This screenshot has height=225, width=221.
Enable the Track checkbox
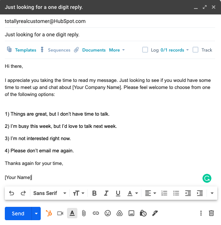(195, 50)
